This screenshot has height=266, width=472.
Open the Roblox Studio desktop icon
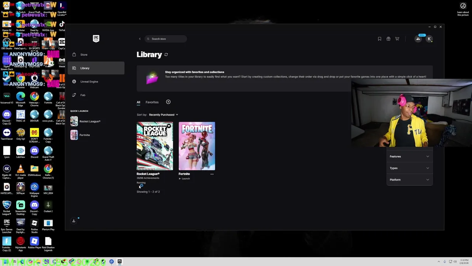point(34,226)
